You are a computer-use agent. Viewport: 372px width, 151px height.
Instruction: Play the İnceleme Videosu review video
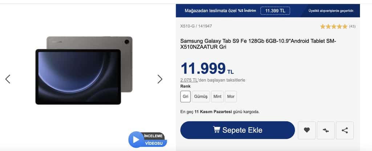(147, 140)
